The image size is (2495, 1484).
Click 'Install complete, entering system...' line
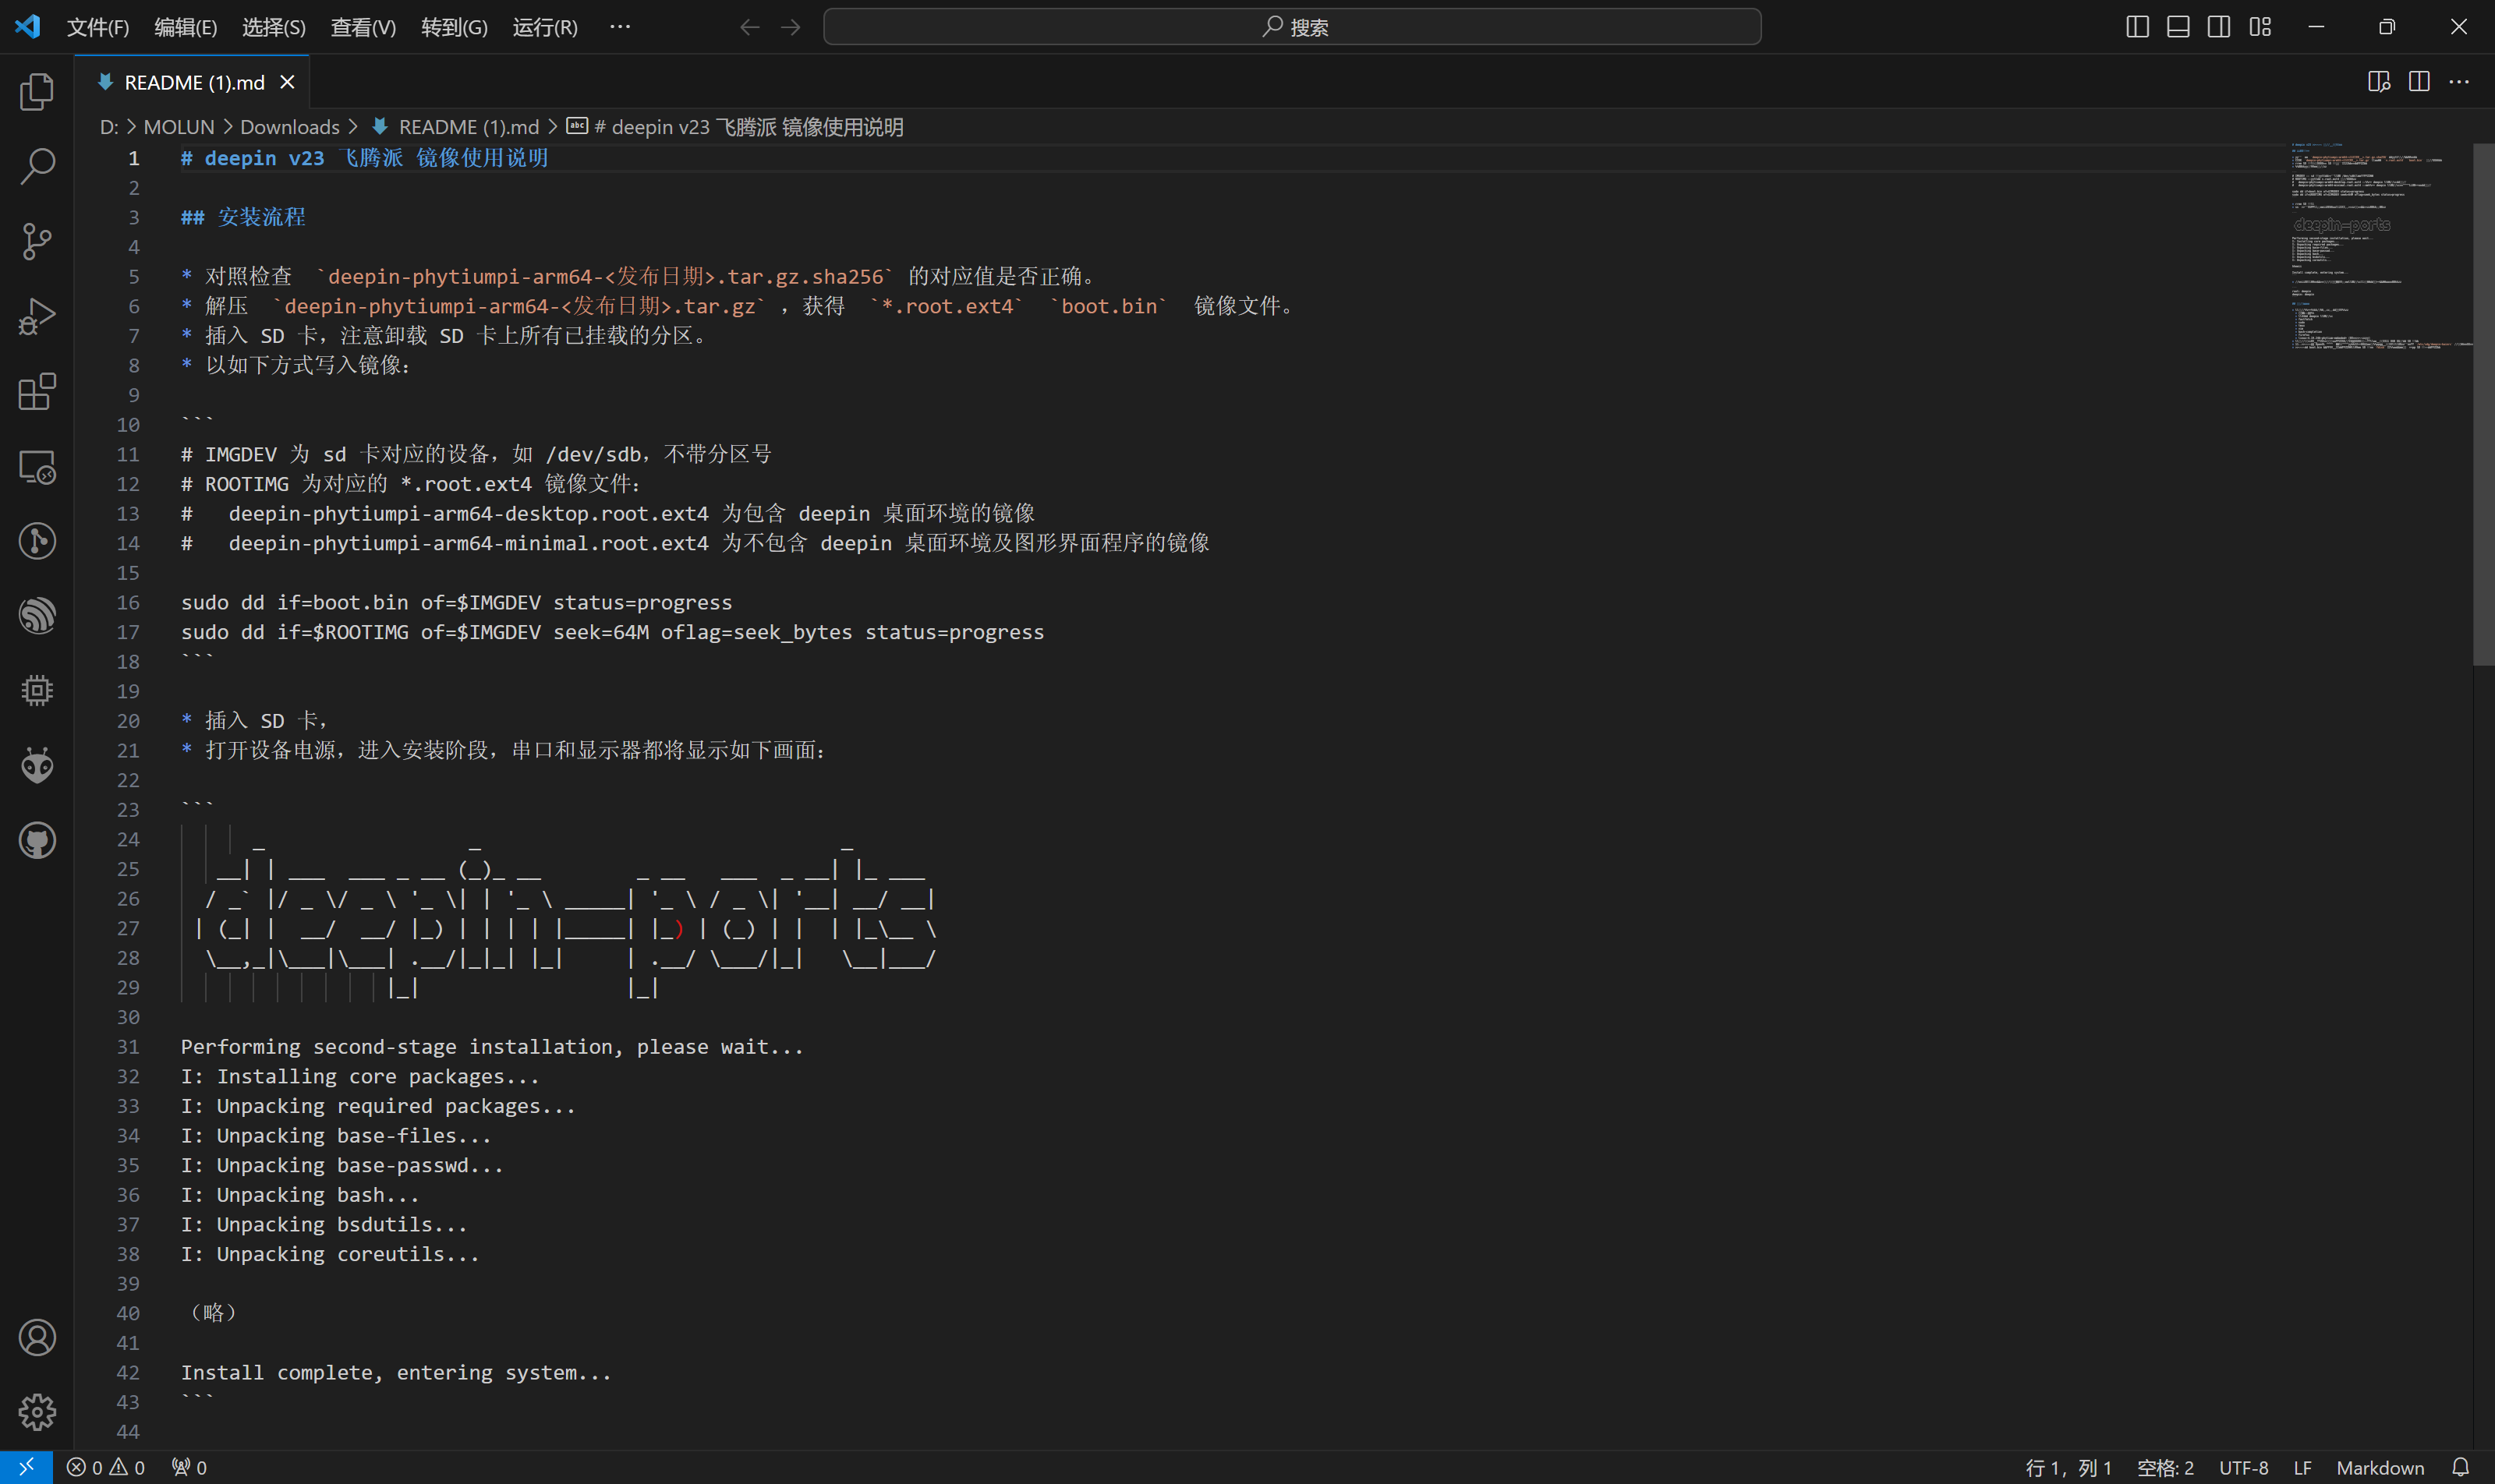396,1372
